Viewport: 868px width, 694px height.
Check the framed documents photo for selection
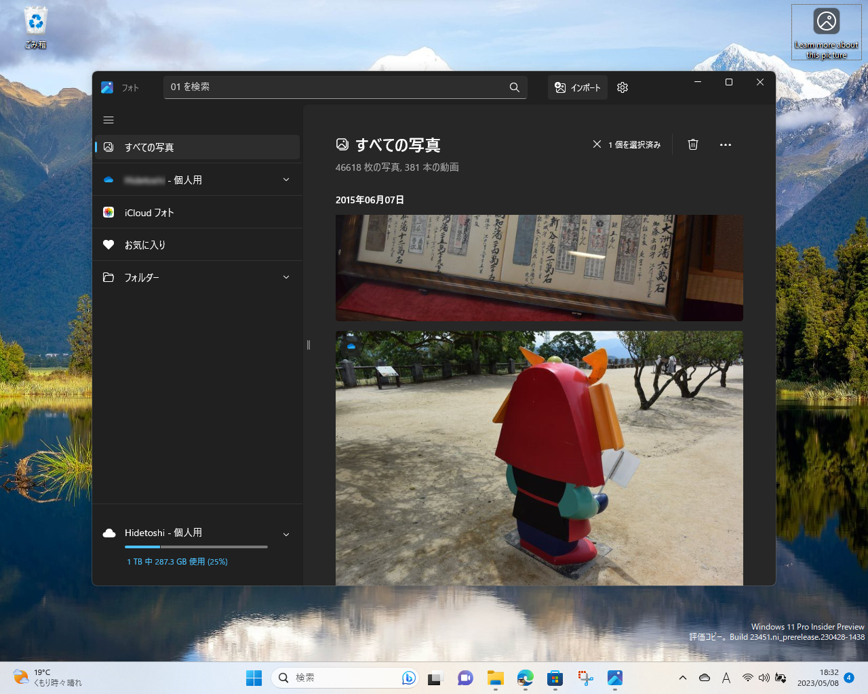click(x=351, y=230)
